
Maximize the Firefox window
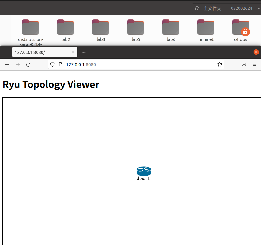(x=246, y=52)
